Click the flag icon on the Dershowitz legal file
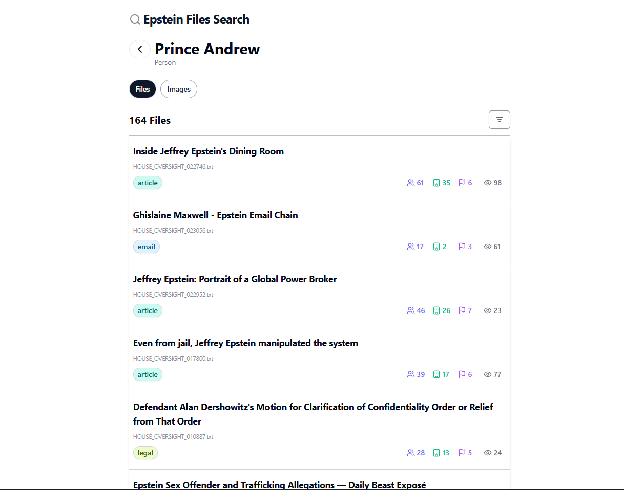The height and width of the screenshot is (490, 624). [x=461, y=452]
